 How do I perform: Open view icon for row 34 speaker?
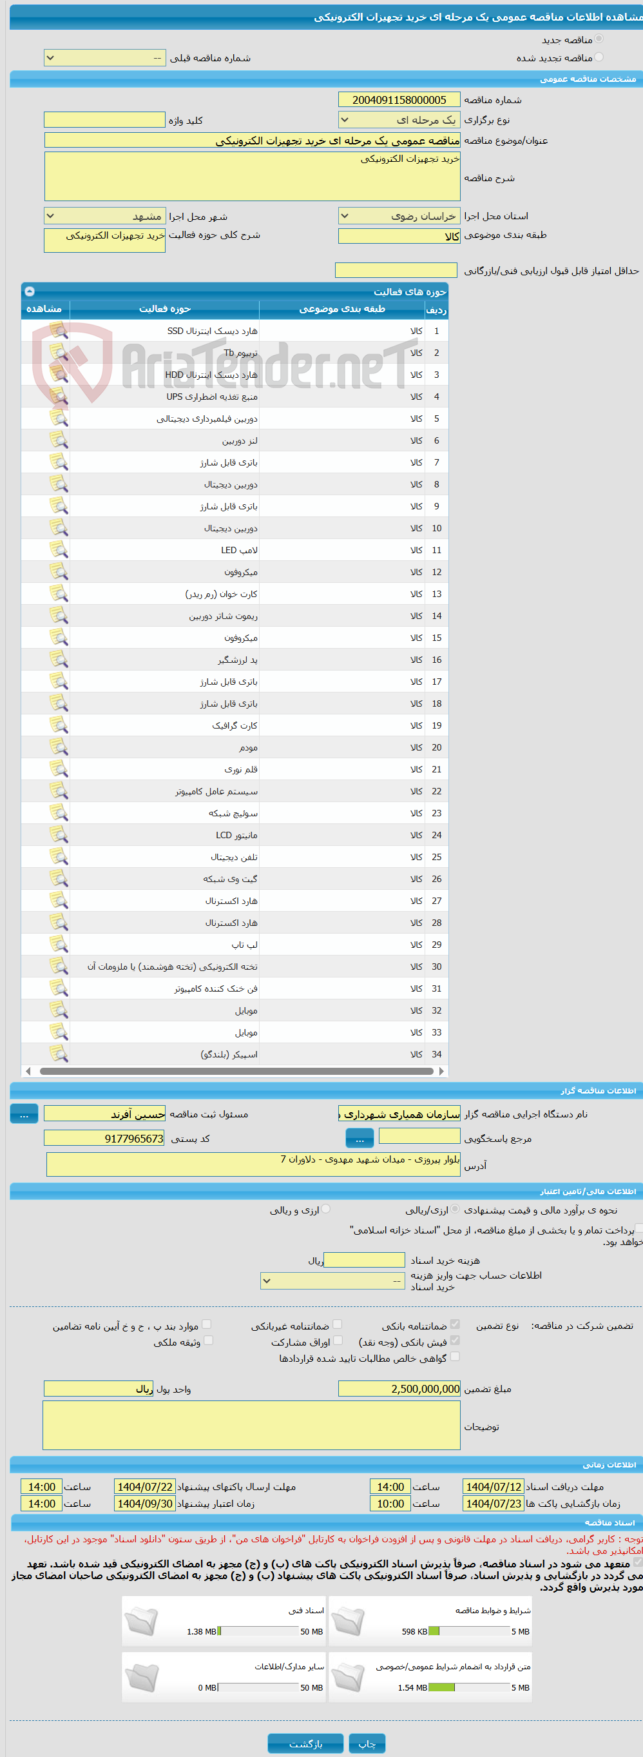tap(59, 1054)
